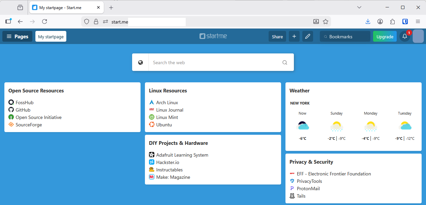Viewport: 426px width, 205px height.
Task: Bookmark this page with the star icon
Action: (326, 22)
